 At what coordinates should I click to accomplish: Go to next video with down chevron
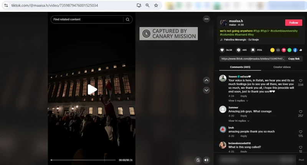tap(206, 90)
